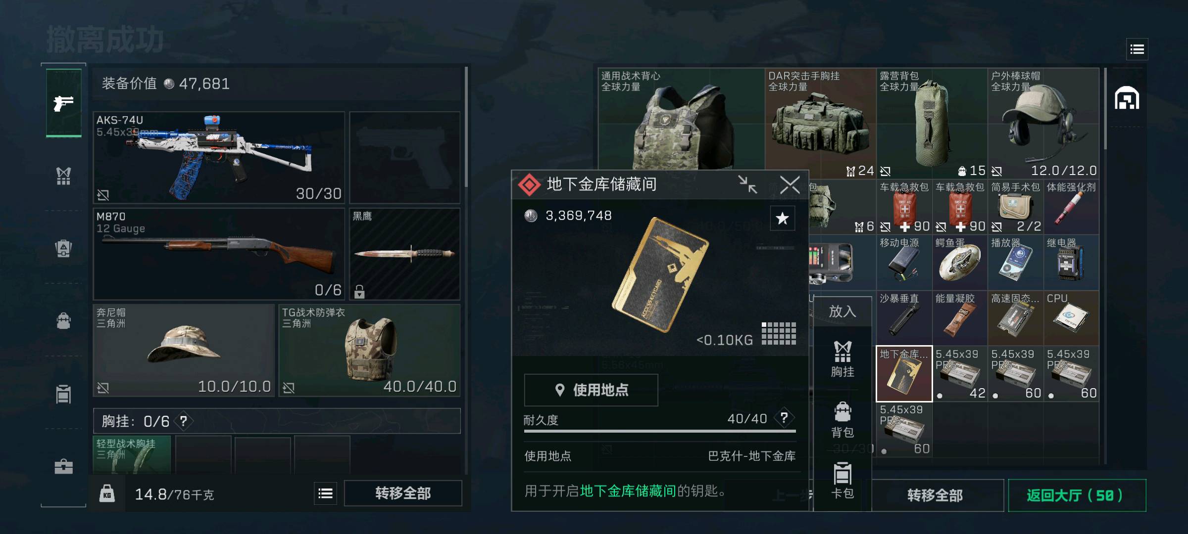Screen dimensions: 1188x534
Task: Click 返回大厅 return to lobby button
Action: (x=1077, y=495)
